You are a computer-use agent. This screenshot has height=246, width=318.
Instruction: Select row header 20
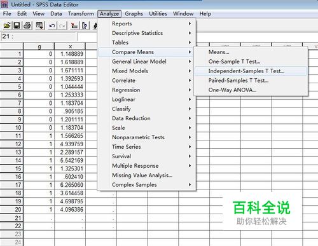tap(11, 210)
